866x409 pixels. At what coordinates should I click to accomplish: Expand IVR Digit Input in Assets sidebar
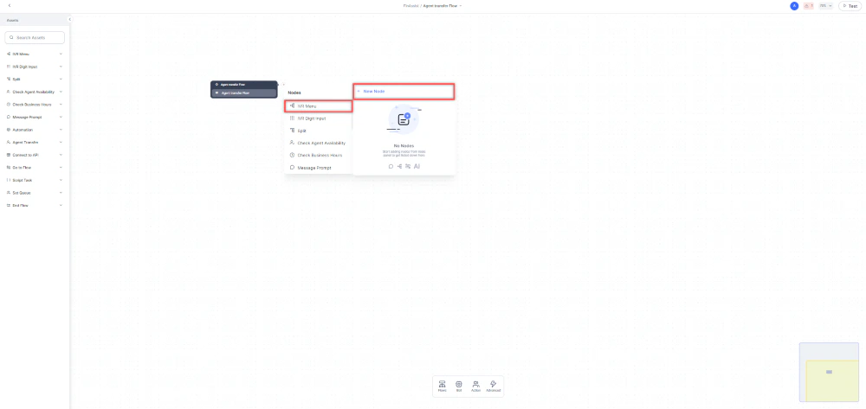[x=61, y=67]
